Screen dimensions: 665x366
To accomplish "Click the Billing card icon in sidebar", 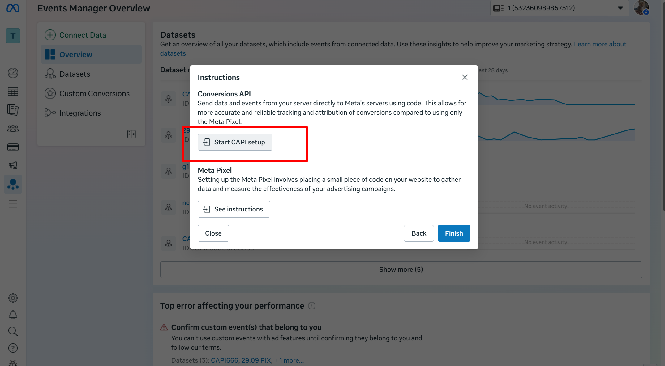I will (13, 147).
